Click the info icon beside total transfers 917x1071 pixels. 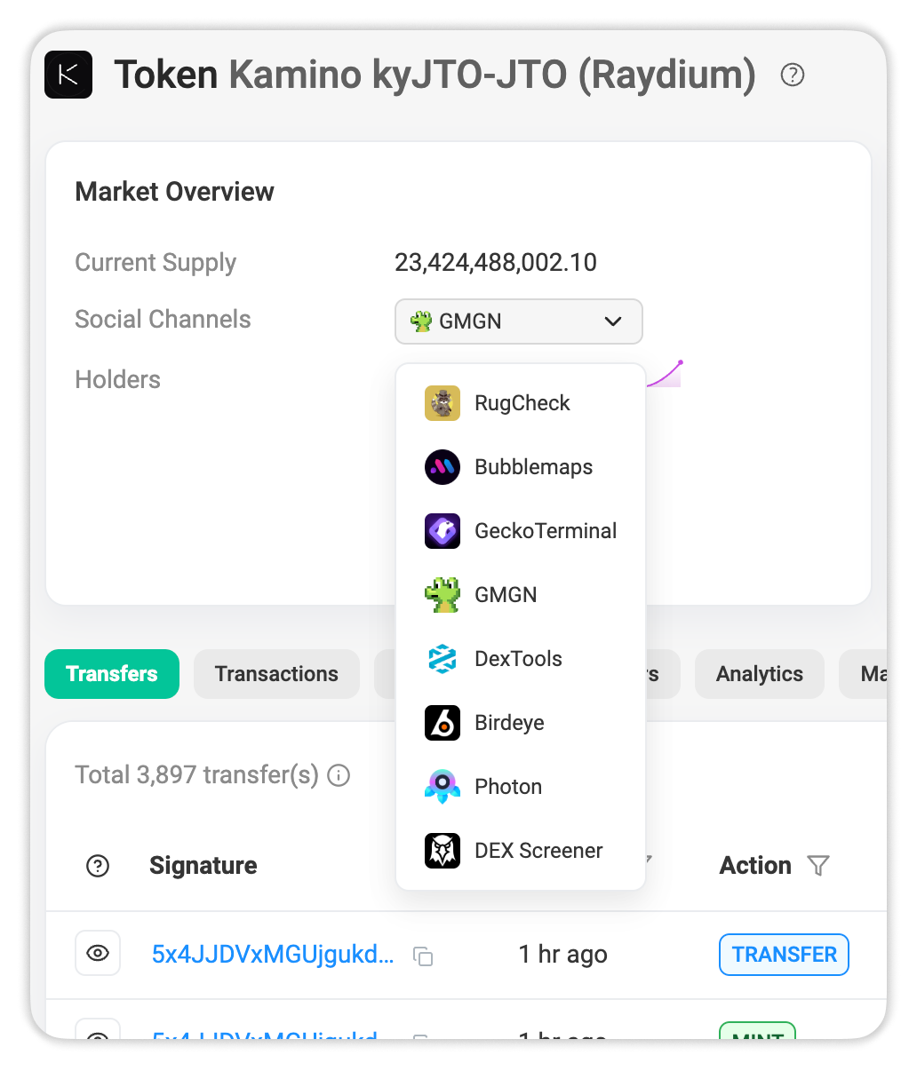pos(339,775)
